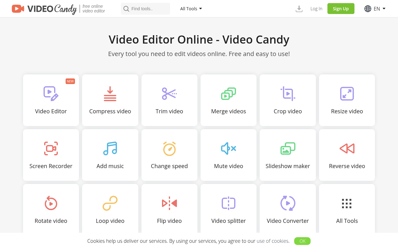Click the Change speed stopwatch icon

pos(169,148)
